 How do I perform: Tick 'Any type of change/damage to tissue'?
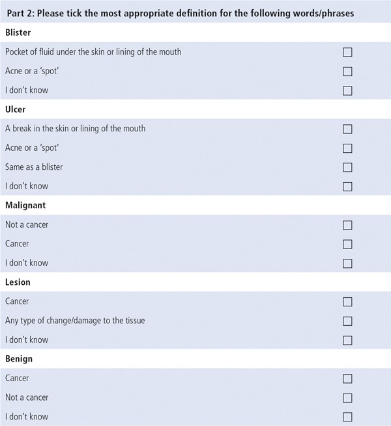pos(347,321)
